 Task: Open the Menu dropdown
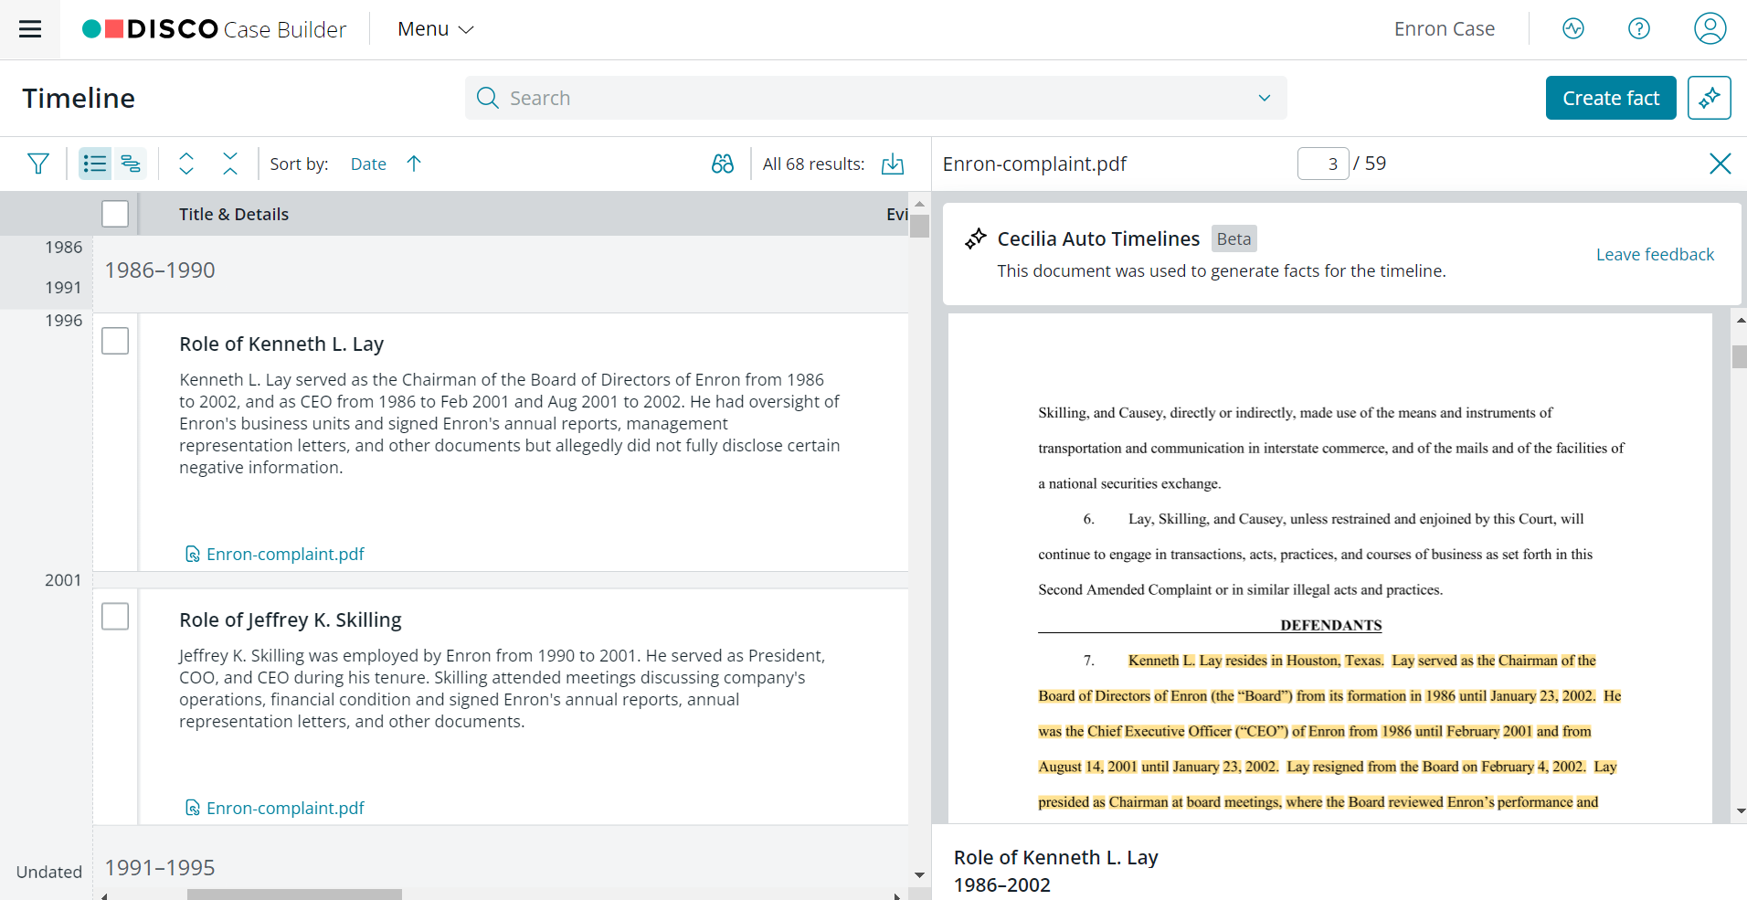[436, 29]
